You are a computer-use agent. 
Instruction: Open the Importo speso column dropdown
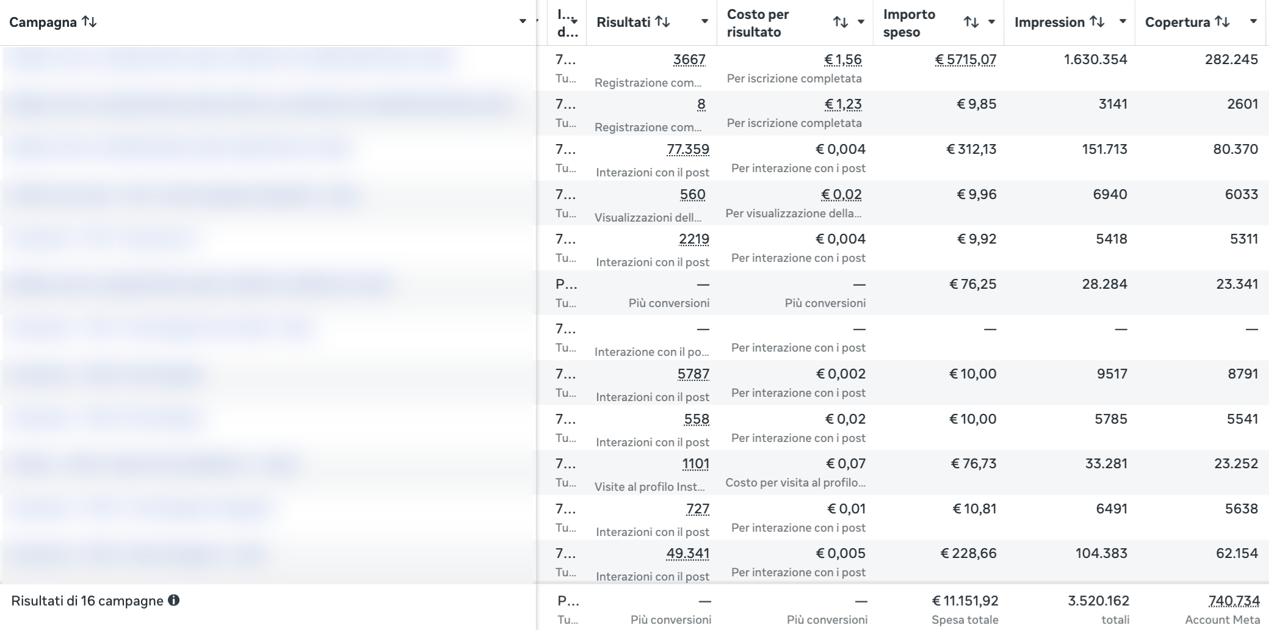point(991,22)
